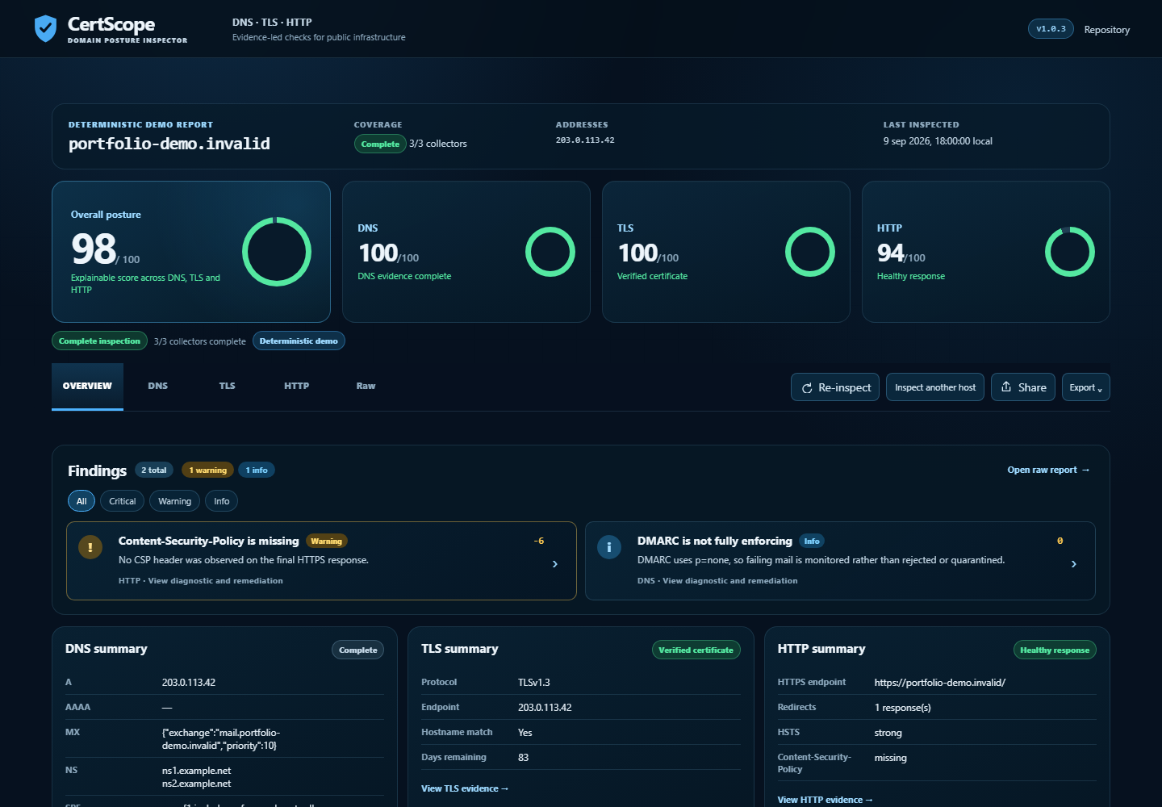Open raw report link
Image resolution: width=1162 pixels, height=807 pixels.
1048,470
